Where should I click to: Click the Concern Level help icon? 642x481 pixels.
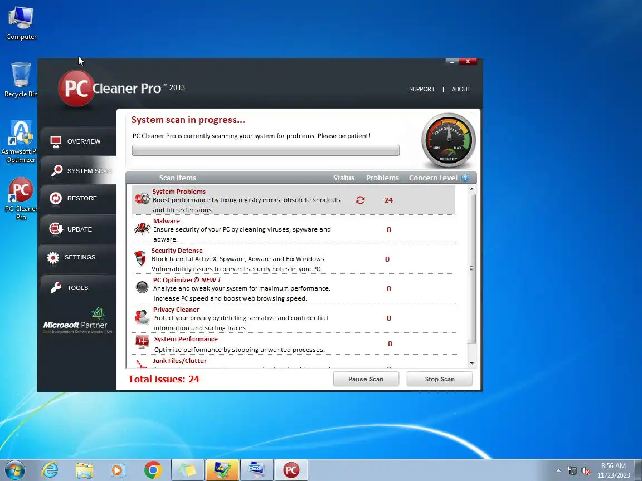pyautogui.click(x=465, y=178)
